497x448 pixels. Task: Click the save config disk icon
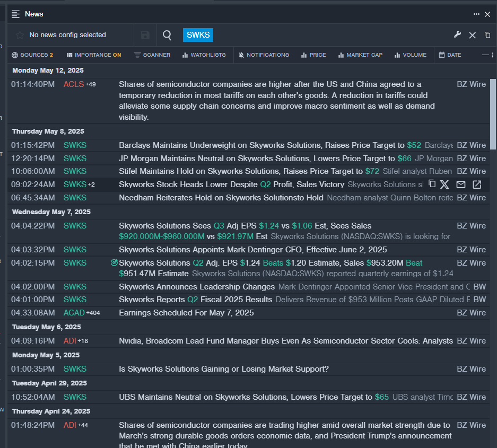pyautogui.click(x=145, y=35)
